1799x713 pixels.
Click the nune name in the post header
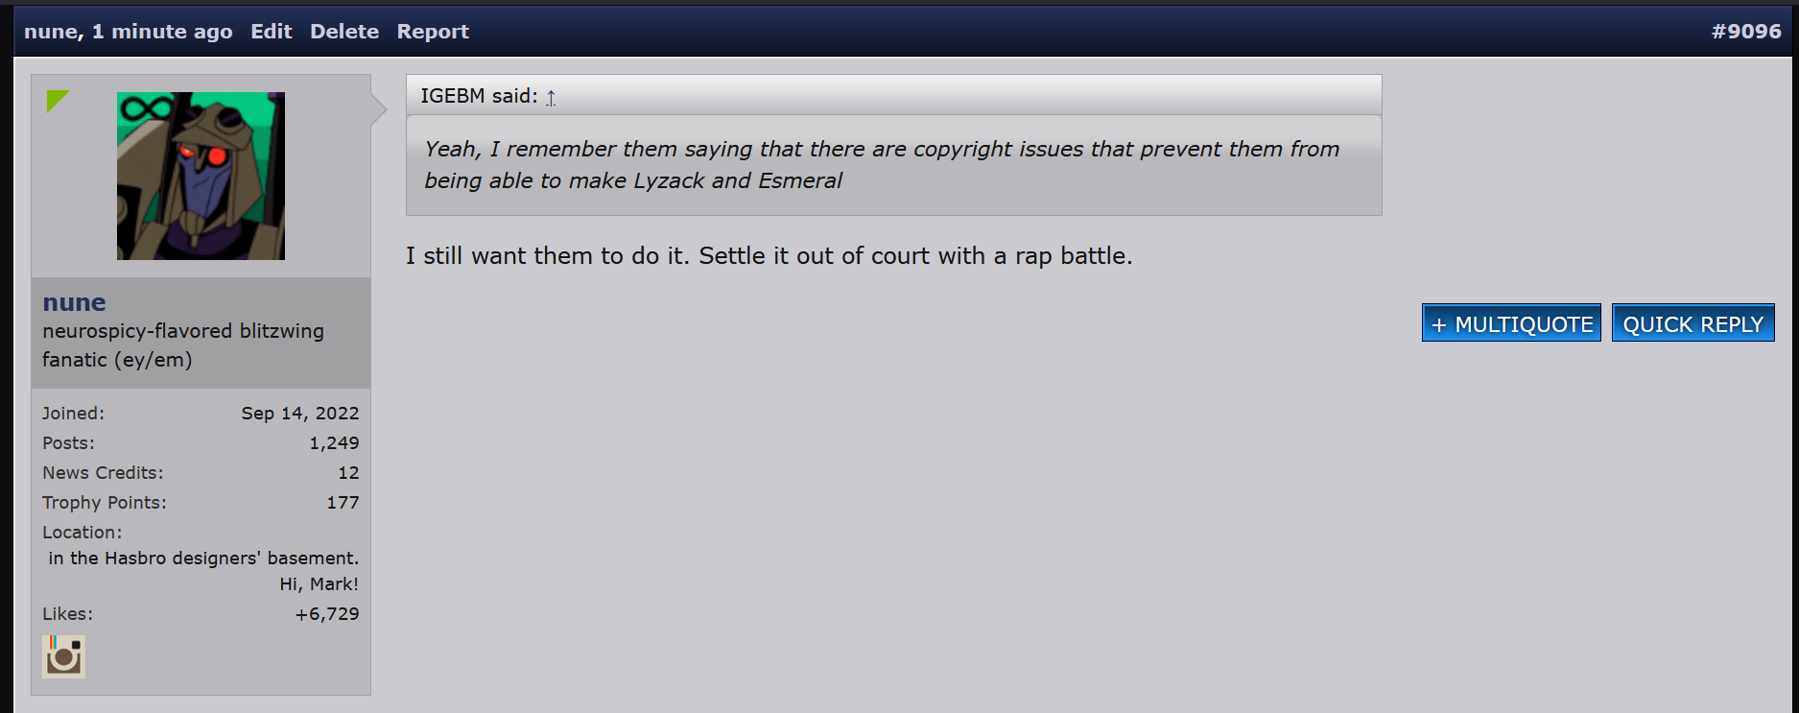(x=51, y=32)
